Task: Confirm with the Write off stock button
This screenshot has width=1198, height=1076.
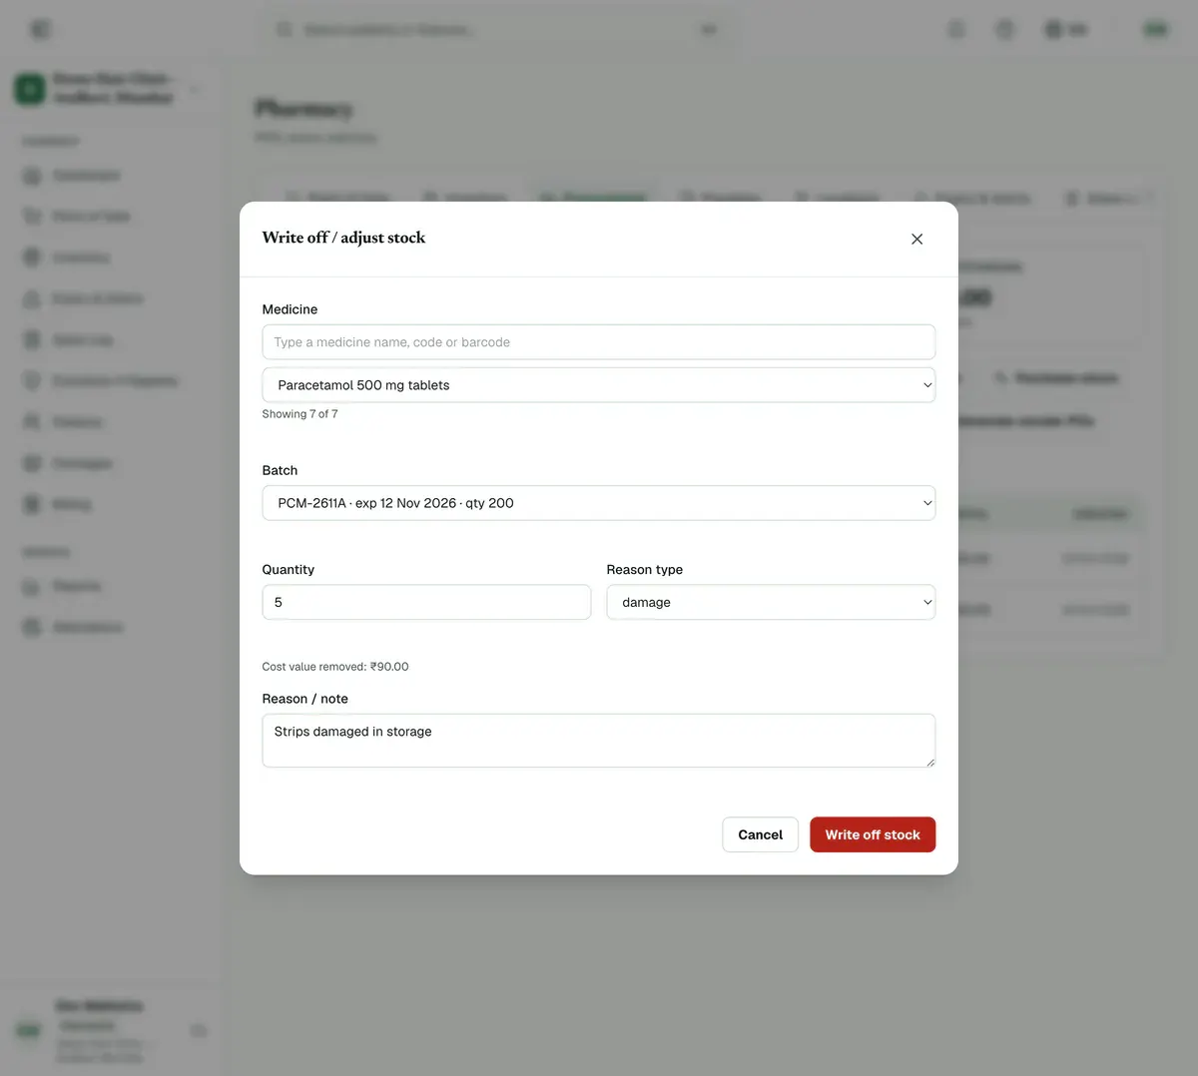Action: 873,834
